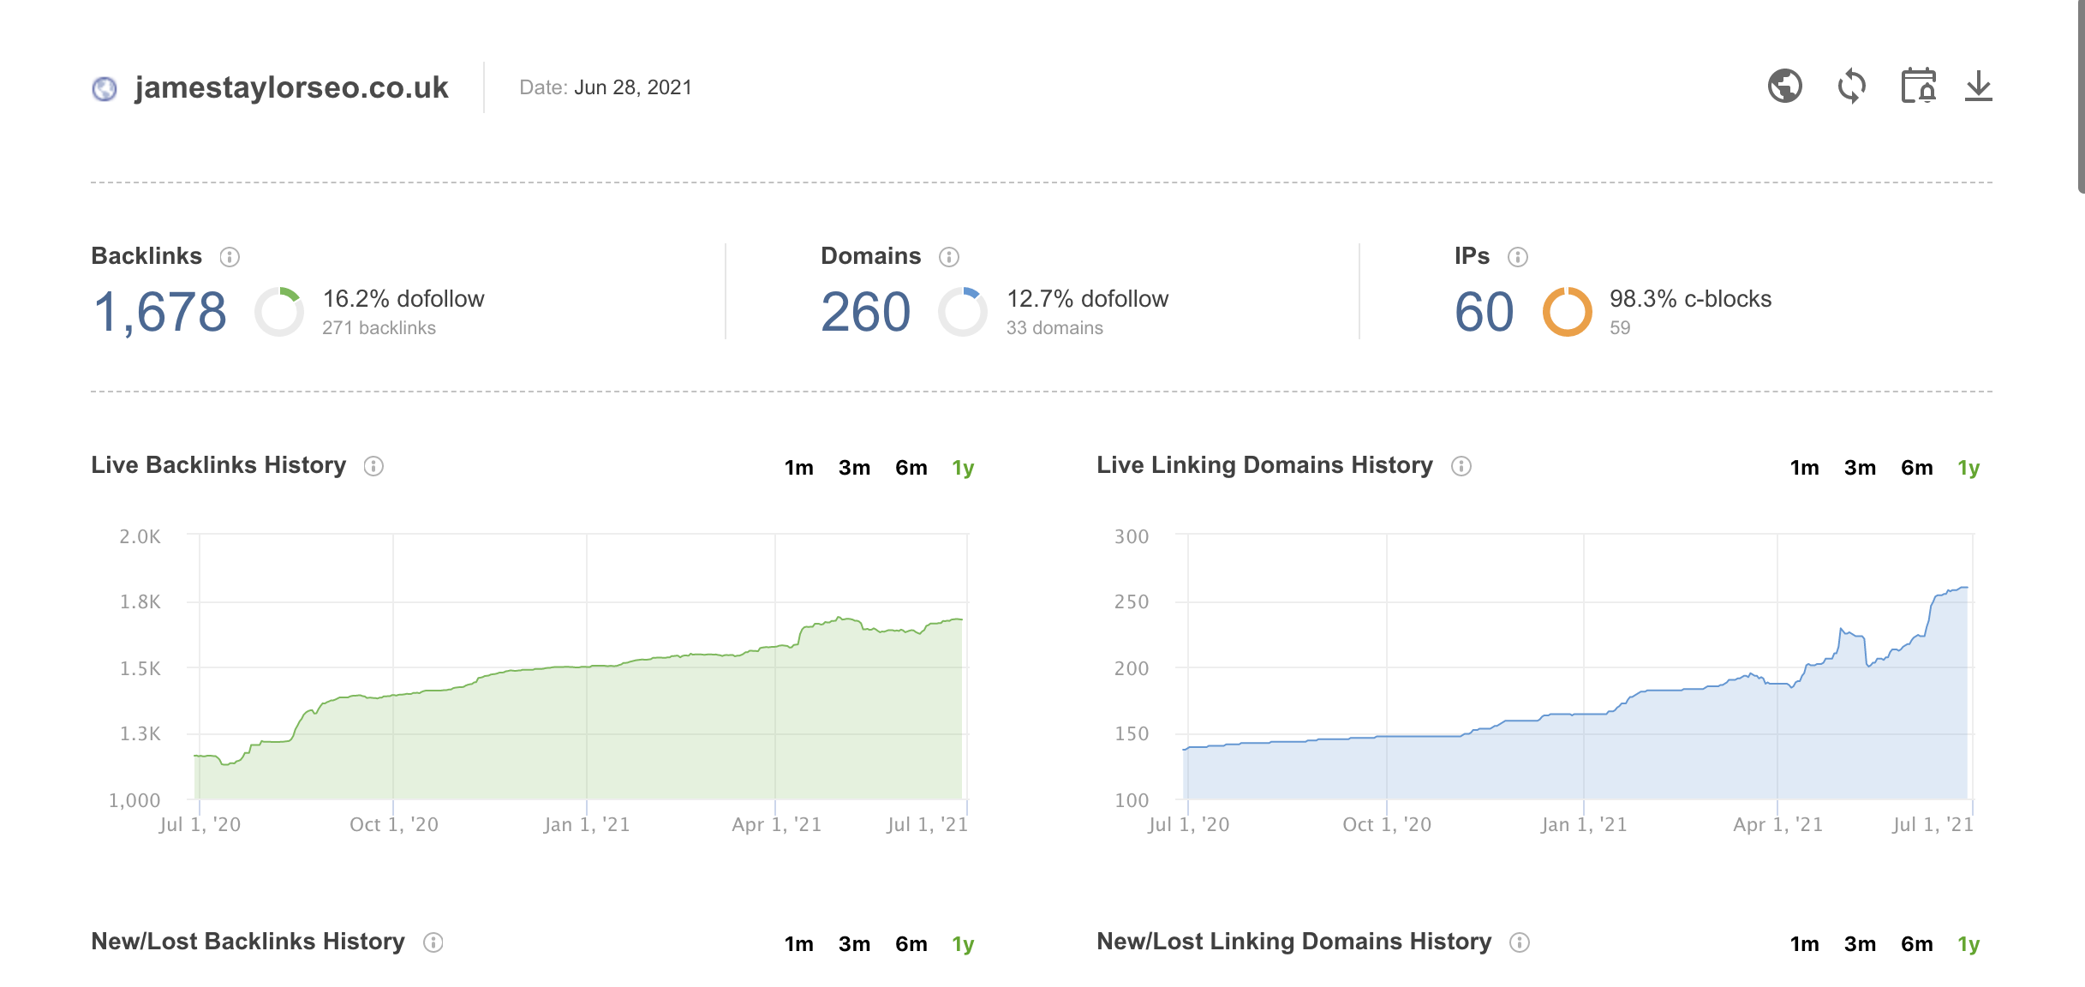The width and height of the screenshot is (2085, 987).
Task: Open the info icon next to Domains
Action: tap(949, 256)
